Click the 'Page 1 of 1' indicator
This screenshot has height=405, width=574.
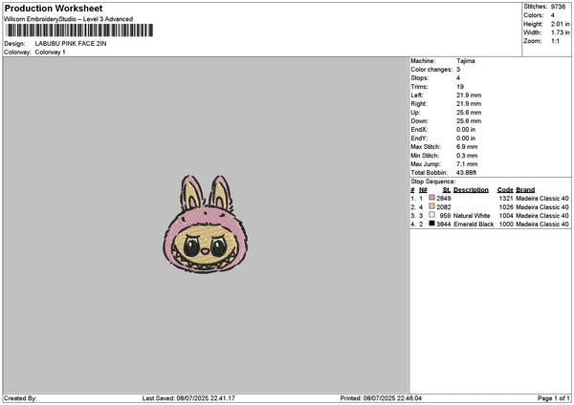pos(554,398)
